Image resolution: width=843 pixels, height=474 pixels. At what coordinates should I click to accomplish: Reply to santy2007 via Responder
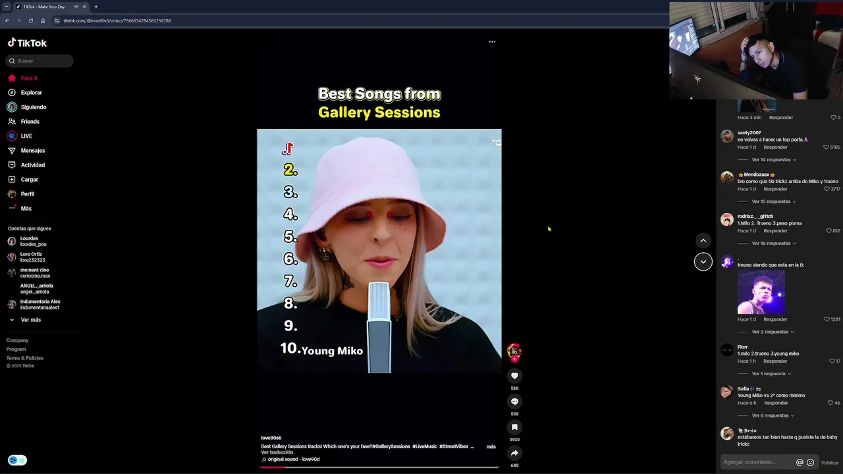pyautogui.click(x=775, y=147)
